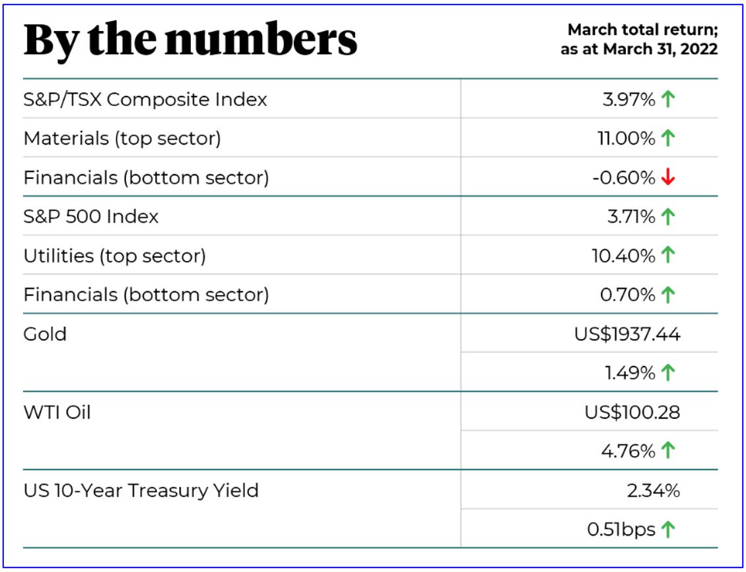Image resolution: width=746 pixels, height=572 pixels.
Task: Click the green arrow next to 0.70%
Action: coord(668,295)
